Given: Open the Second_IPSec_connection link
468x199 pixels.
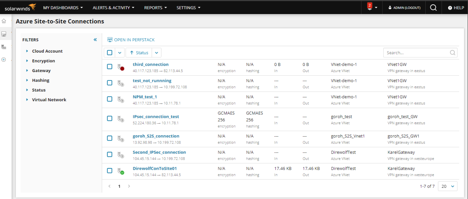Looking at the screenshot, I should (x=159, y=152).
